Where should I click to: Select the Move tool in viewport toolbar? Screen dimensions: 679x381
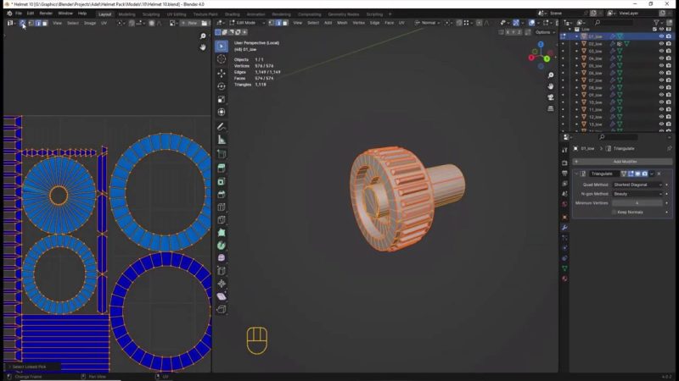[222, 74]
